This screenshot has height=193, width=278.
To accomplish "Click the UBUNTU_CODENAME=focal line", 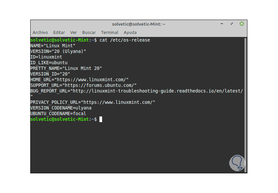I will tap(58, 114).
